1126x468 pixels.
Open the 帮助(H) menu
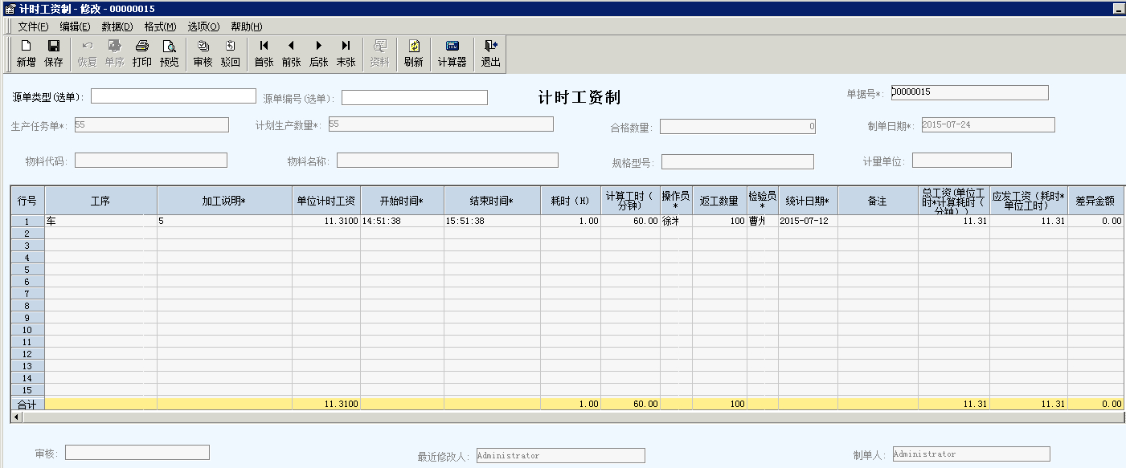246,26
